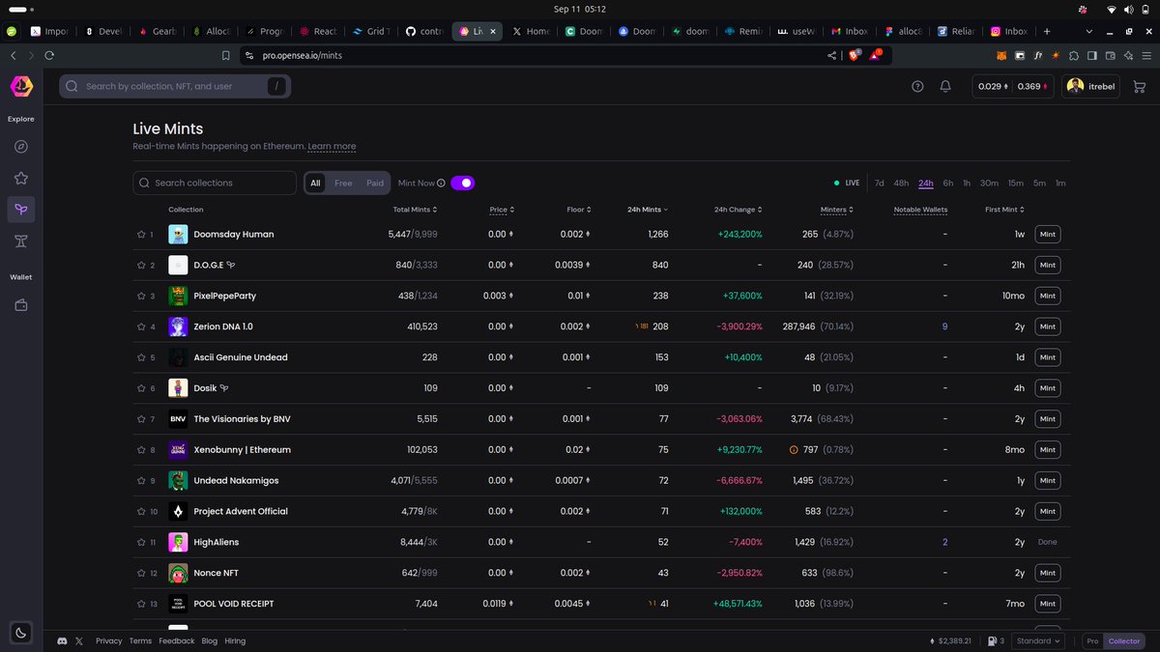Open the Standard gas fee dropdown
1160x652 pixels.
(1037, 640)
